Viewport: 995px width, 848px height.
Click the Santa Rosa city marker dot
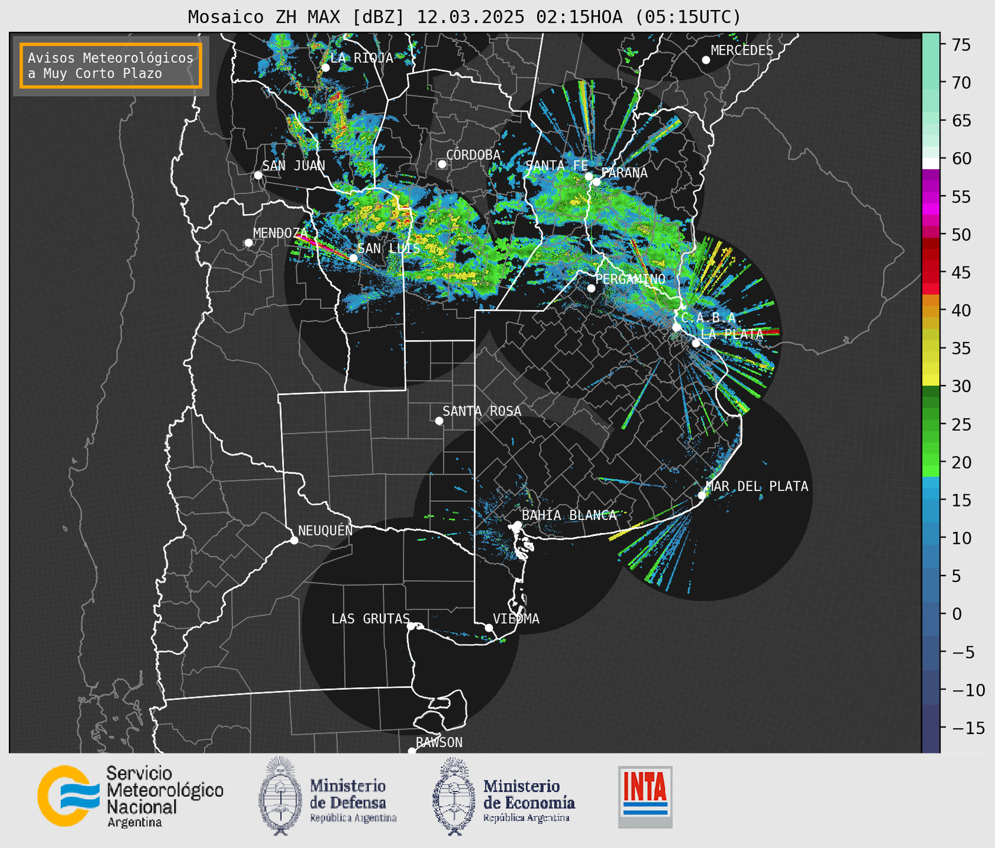pos(439,421)
